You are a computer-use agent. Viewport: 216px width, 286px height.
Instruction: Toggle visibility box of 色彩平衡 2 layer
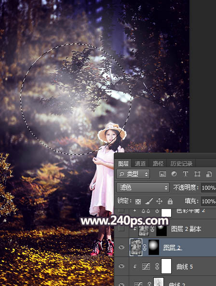(x=121, y=211)
